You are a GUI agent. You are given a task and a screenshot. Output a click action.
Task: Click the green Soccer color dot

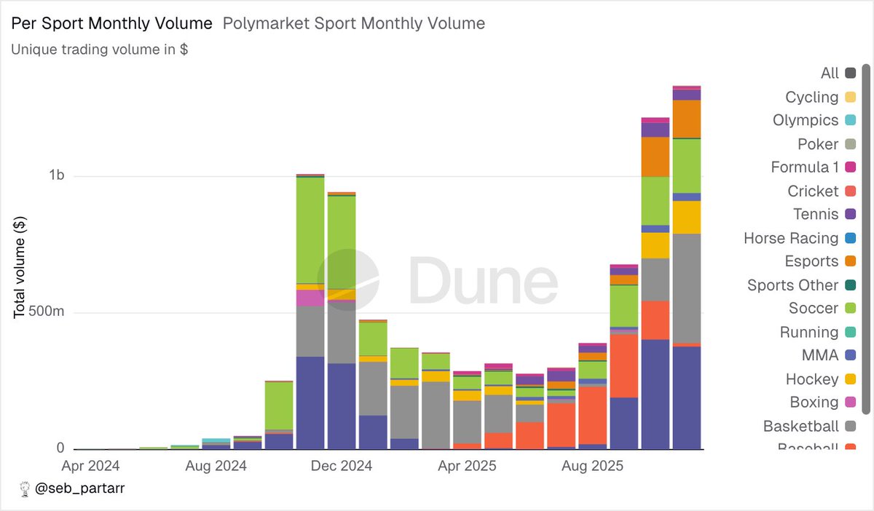(851, 309)
